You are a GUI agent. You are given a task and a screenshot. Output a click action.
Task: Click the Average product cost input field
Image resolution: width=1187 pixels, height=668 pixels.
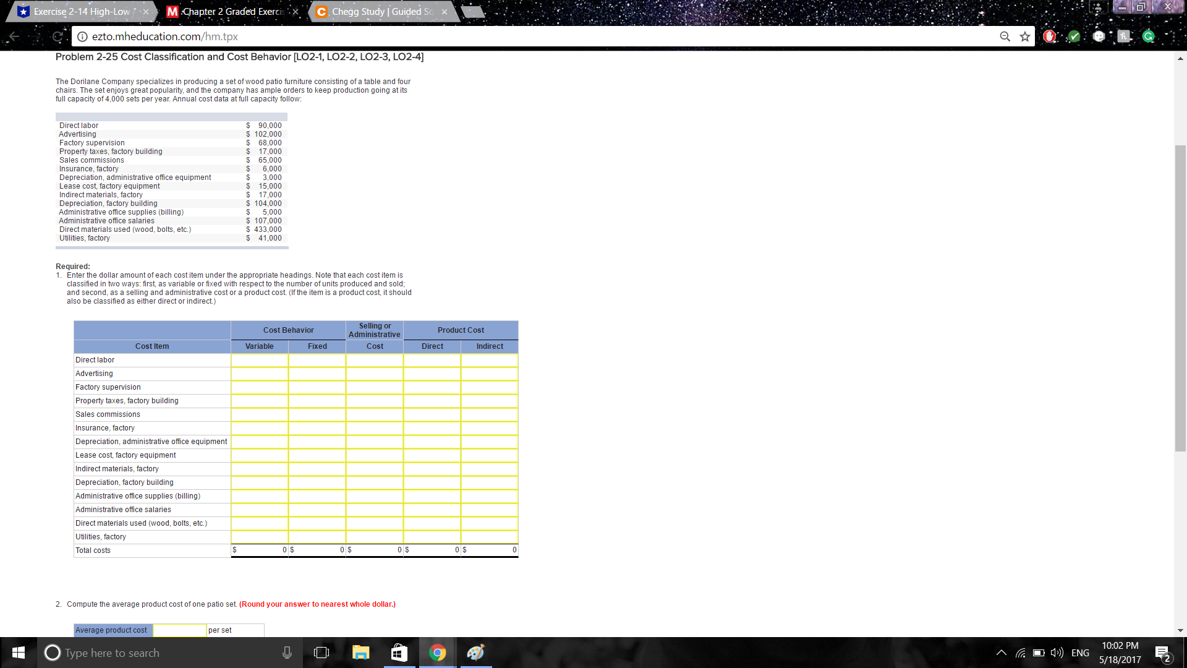(x=179, y=630)
